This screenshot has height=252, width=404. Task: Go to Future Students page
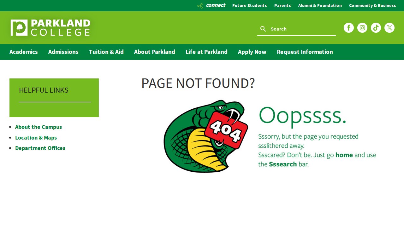(x=250, y=5)
